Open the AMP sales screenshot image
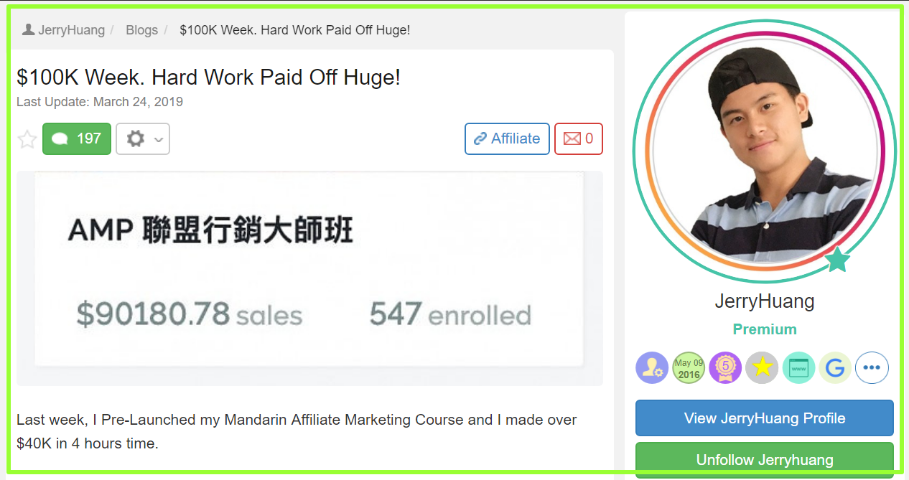909x480 pixels. (309, 278)
